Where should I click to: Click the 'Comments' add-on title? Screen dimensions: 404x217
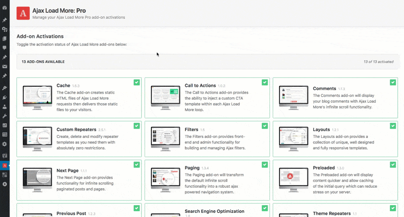point(324,89)
